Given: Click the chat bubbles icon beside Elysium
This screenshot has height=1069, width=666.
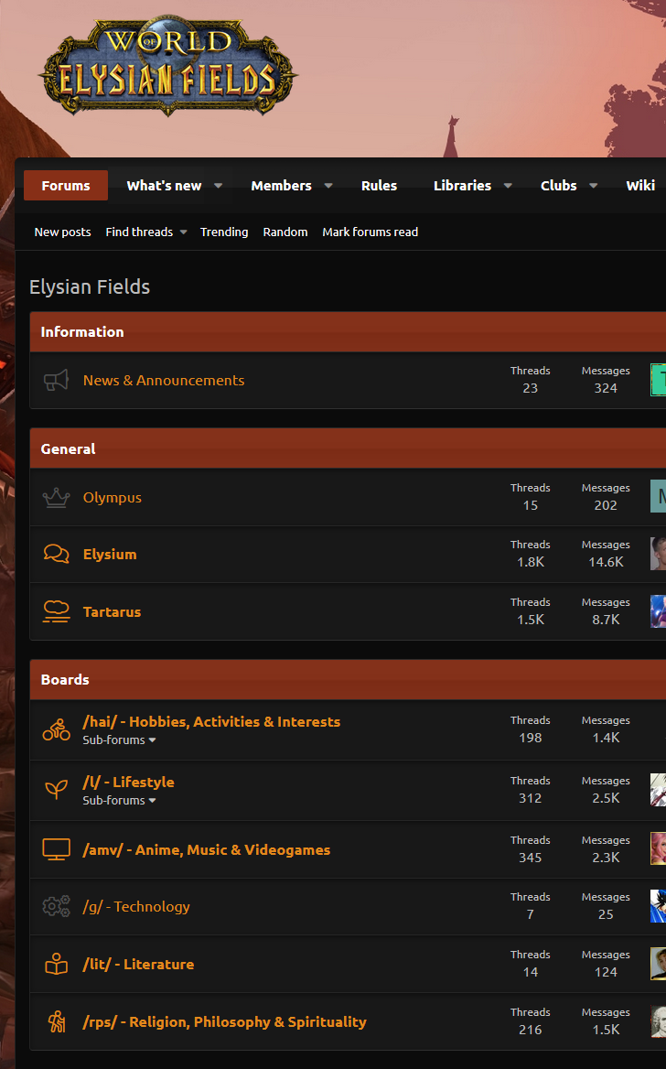Looking at the screenshot, I should [x=57, y=555].
